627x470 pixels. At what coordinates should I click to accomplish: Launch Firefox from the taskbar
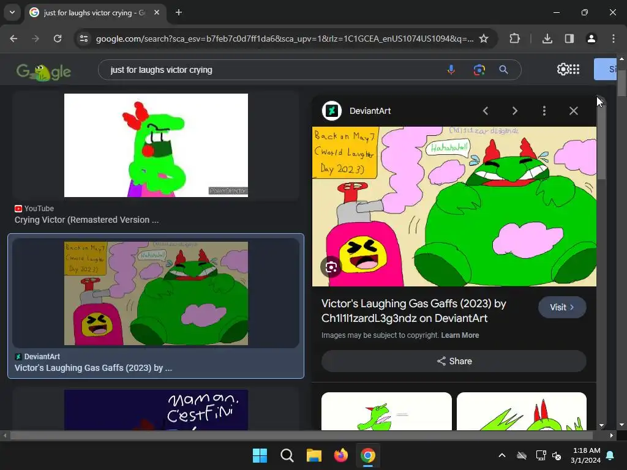click(340, 455)
